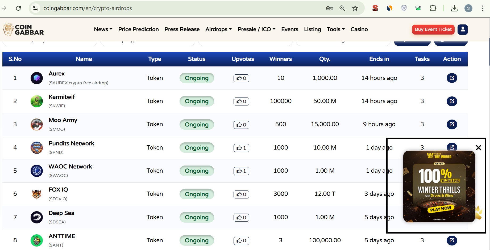
Task: Open the Aurex airdrop action link
Action: pos(452,78)
